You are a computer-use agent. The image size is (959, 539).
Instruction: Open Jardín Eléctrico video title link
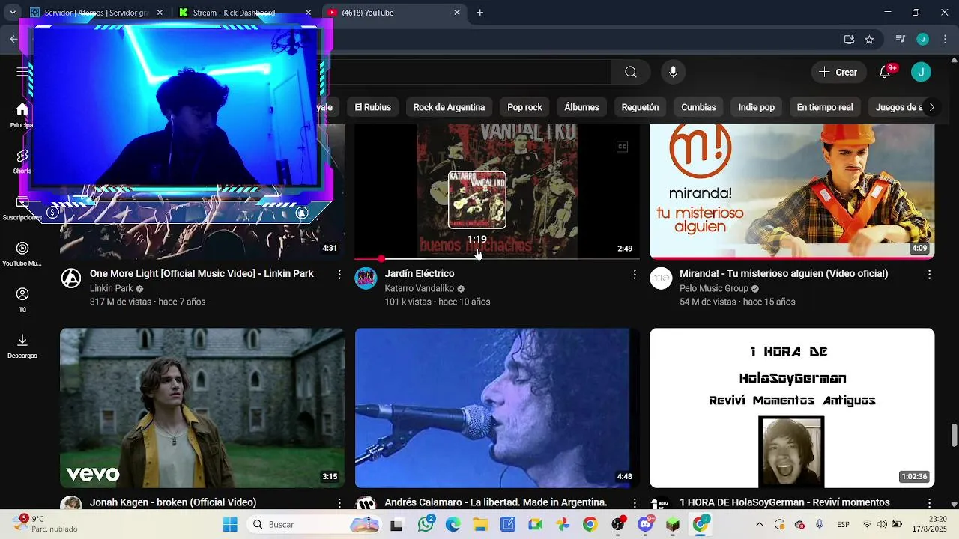point(420,273)
